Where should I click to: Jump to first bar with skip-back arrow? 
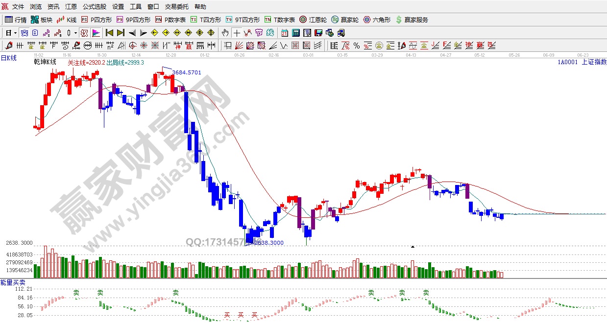(109, 33)
